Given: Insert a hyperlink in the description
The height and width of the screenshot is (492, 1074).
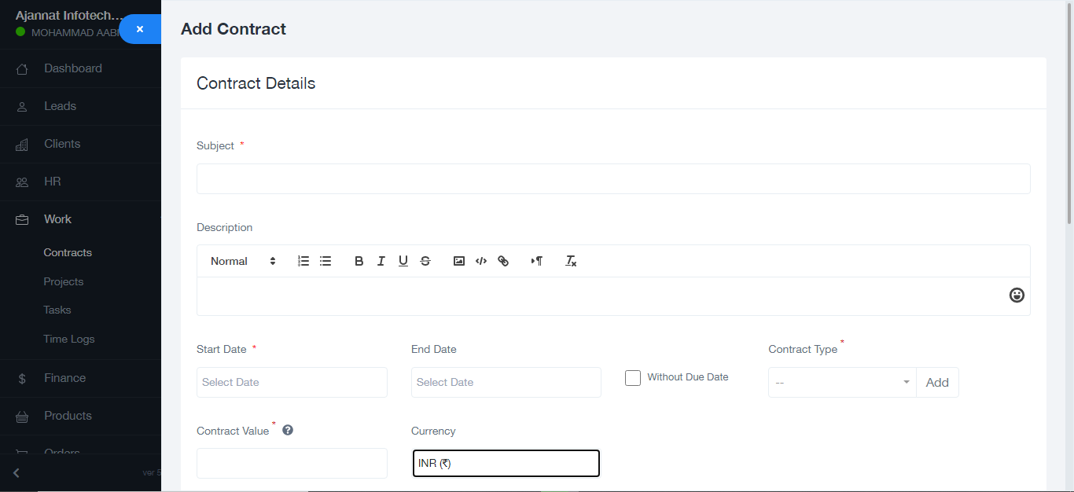Looking at the screenshot, I should (503, 261).
